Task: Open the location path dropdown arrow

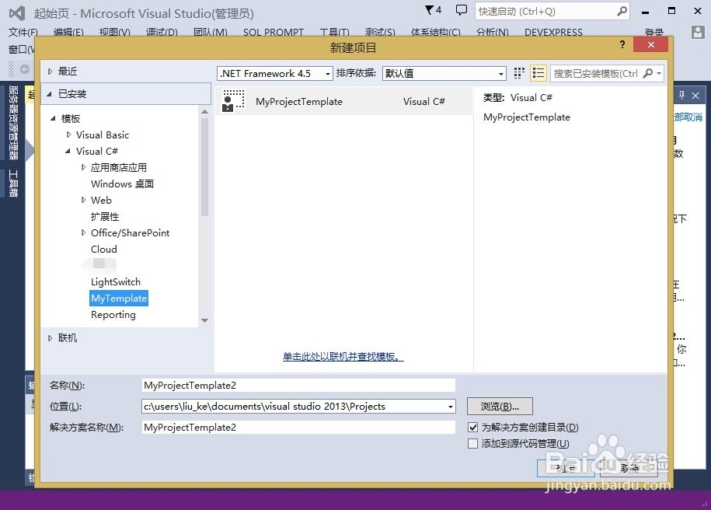Action: [450, 407]
